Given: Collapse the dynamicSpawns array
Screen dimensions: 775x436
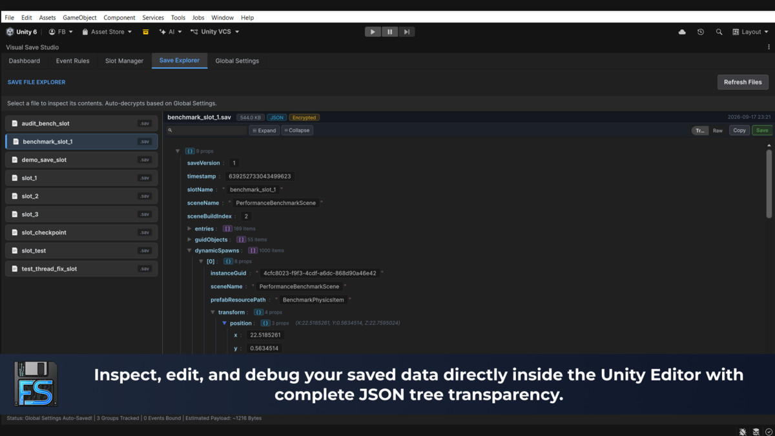Looking at the screenshot, I should click(x=189, y=251).
